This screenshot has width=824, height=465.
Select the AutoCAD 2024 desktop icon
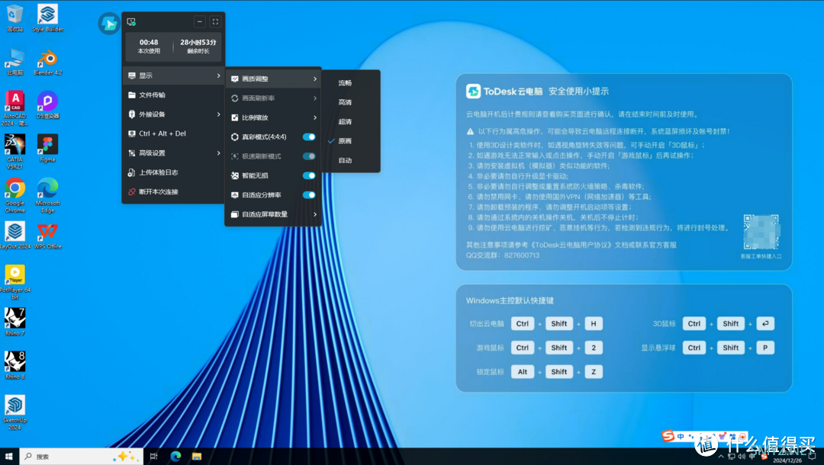coord(14,109)
